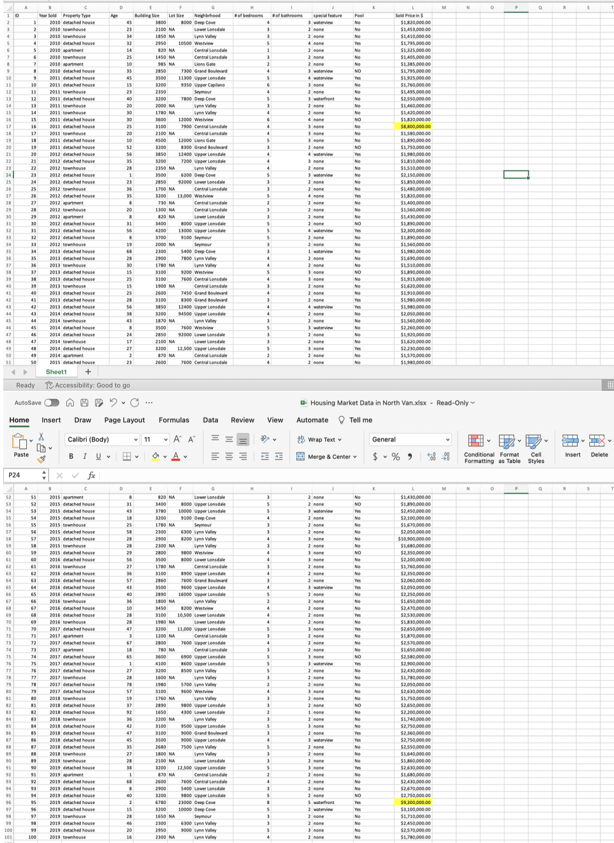Click the Save As icon with pencil
This screenshot has width=614, height=843.
(99, 403)
